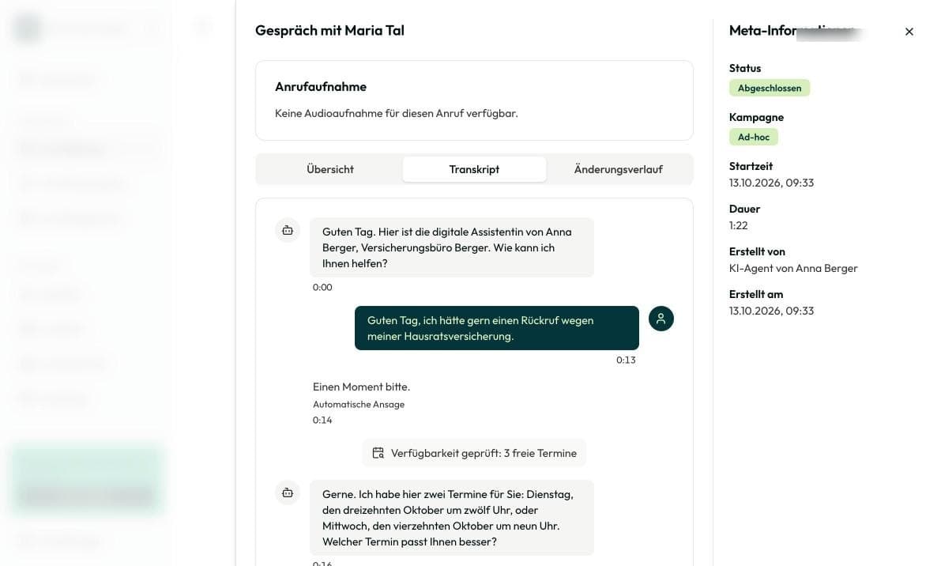Click the 'Erstellt von' label
The height and width of the screenshot is (566, 941).
tap(757, 251)
